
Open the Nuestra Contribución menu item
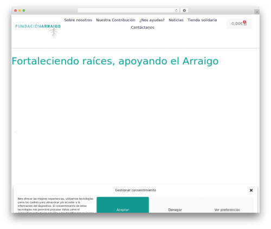(x=115, y=20)
